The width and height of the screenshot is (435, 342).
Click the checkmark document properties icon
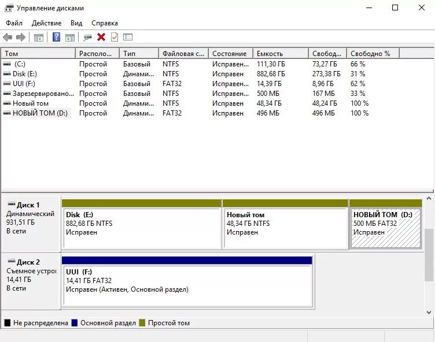[x=115, y=37]
